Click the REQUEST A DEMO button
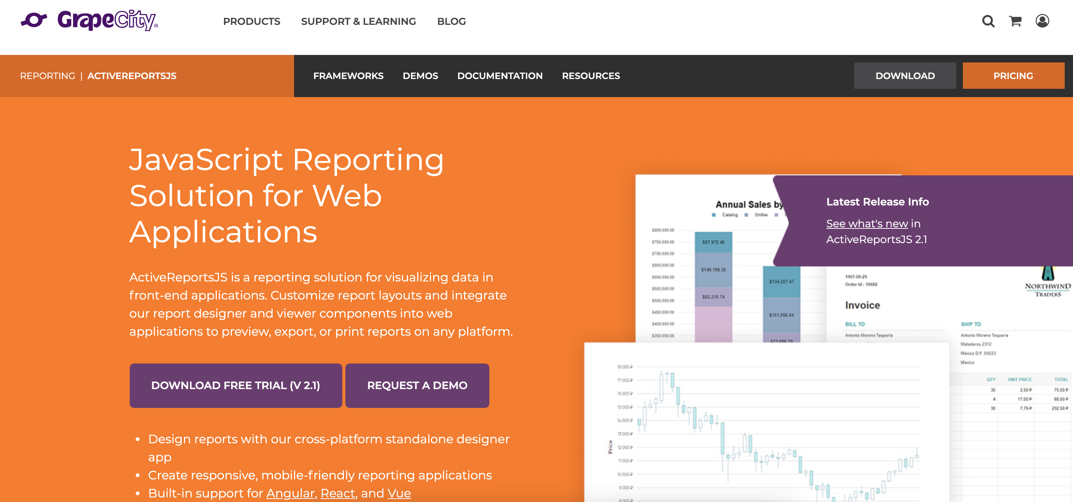 point(417,385)
